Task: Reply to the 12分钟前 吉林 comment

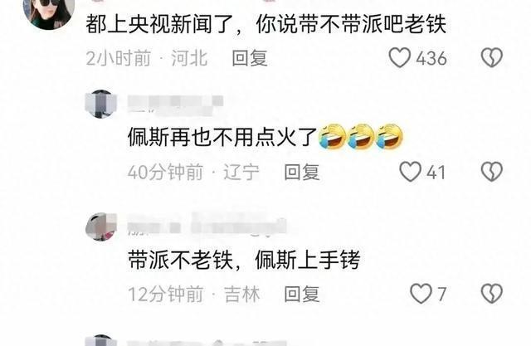Action: click(x=302, y=294)
